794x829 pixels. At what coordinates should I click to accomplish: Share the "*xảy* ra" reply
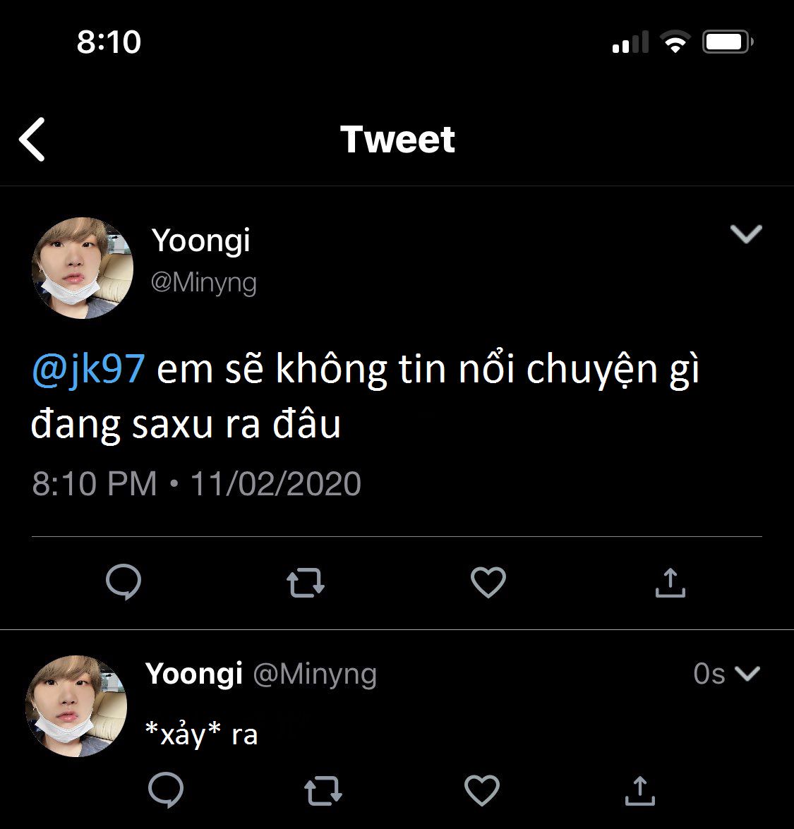point(640,789)
